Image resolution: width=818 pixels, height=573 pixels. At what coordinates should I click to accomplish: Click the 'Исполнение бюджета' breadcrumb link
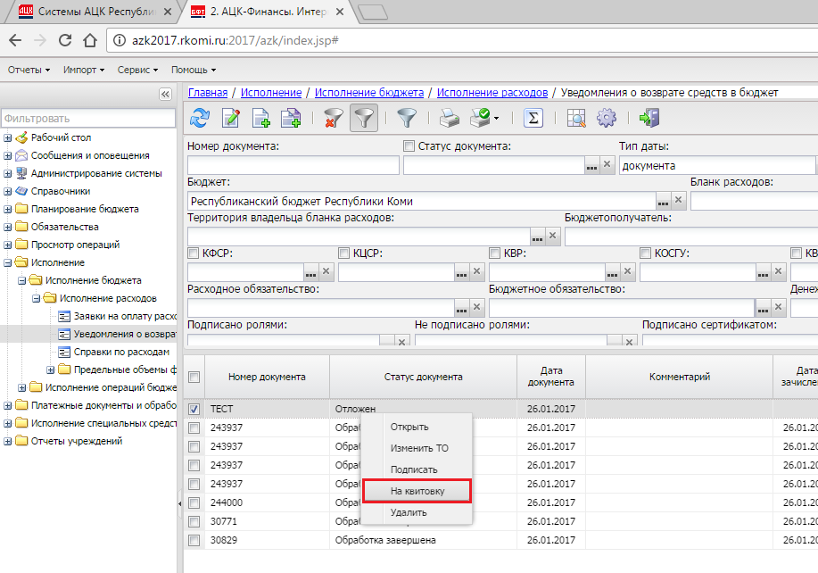coord(368,92)
